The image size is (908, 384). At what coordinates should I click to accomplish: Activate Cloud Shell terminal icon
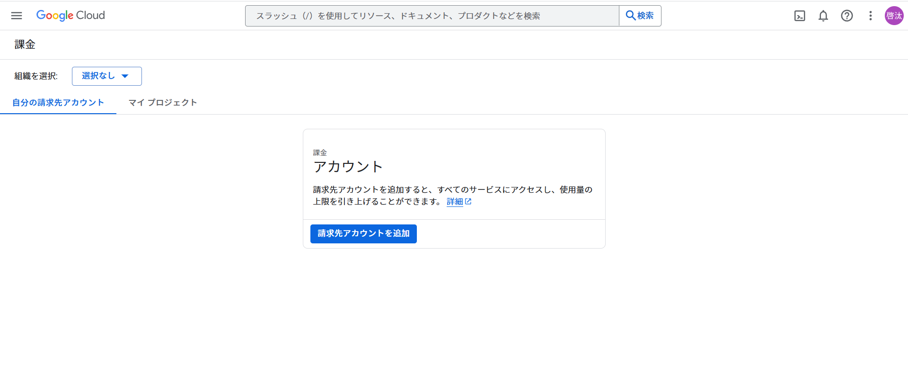click(800, 16)
